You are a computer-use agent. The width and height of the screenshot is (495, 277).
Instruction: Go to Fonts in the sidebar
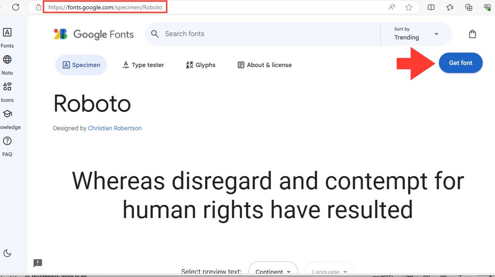pyautogui.click(x=7, y=38)
